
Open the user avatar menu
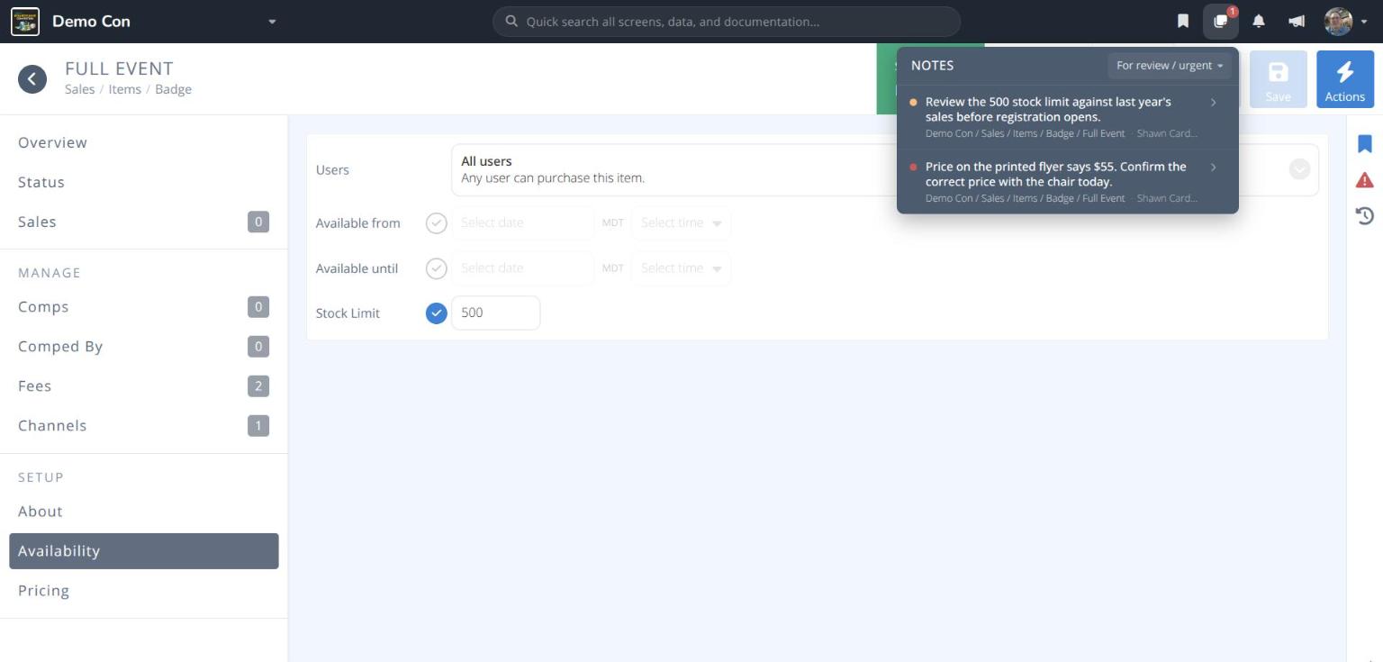coord(1345,22)
